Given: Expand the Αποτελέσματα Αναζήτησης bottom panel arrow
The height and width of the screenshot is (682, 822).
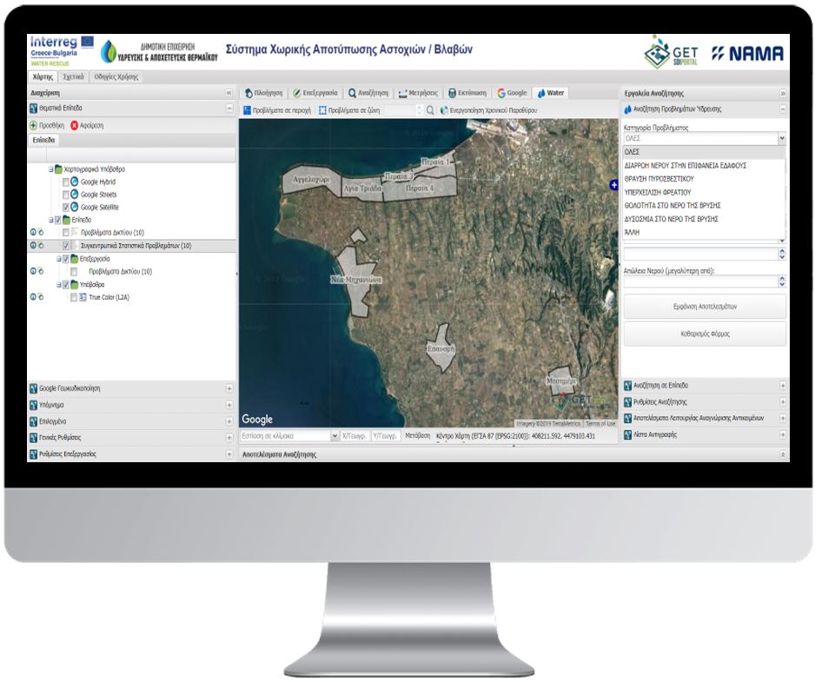Looking at the screenshot, I should [783, 454].
